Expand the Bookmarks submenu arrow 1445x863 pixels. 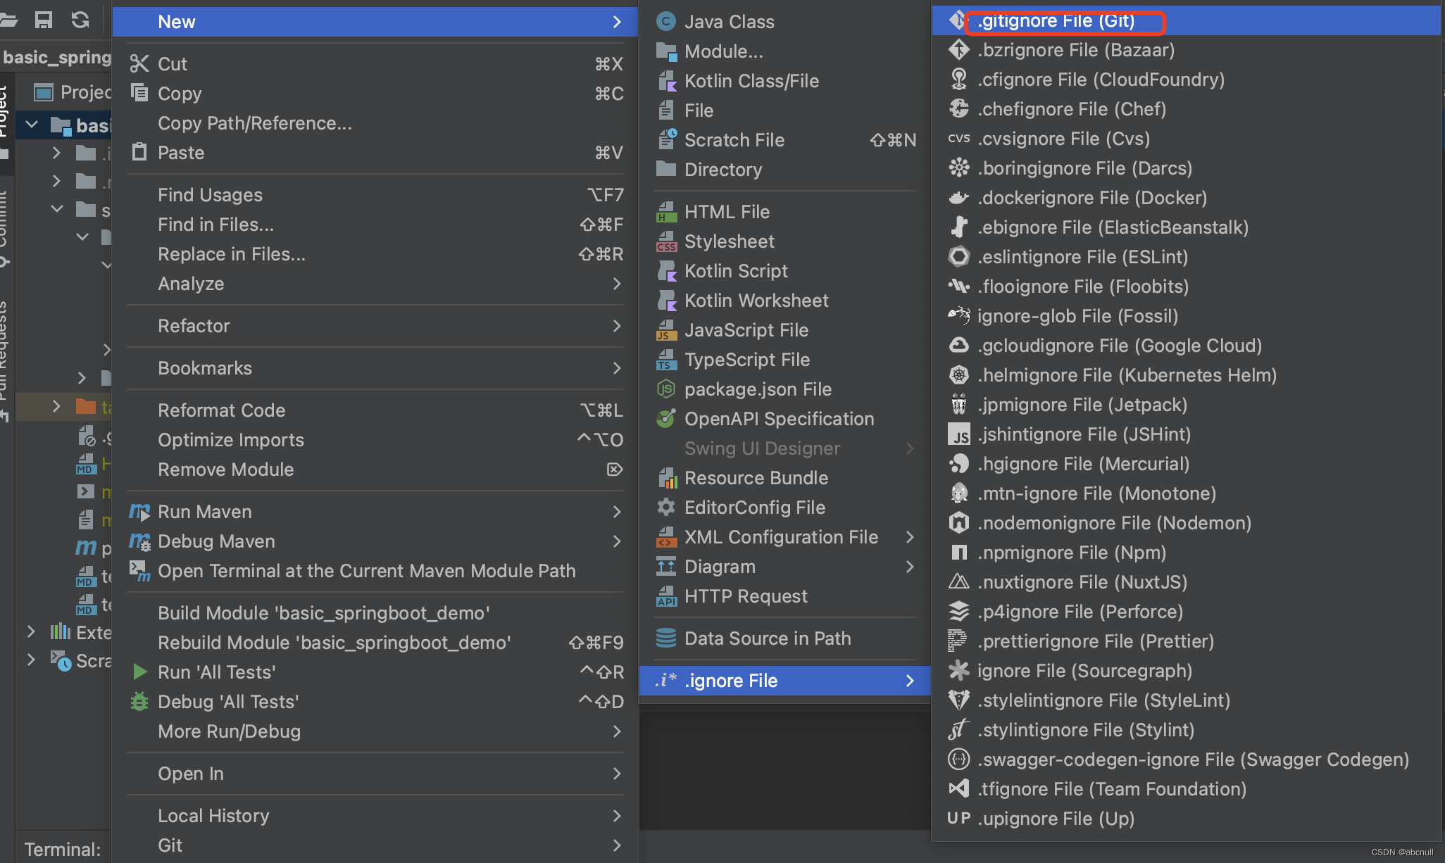617,368
